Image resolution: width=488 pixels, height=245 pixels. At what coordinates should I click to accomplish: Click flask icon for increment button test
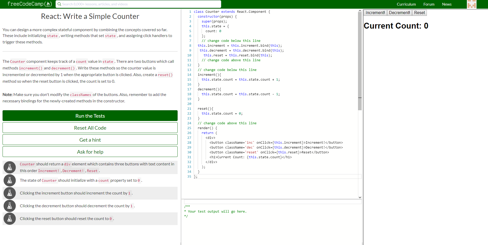[10, 193]
